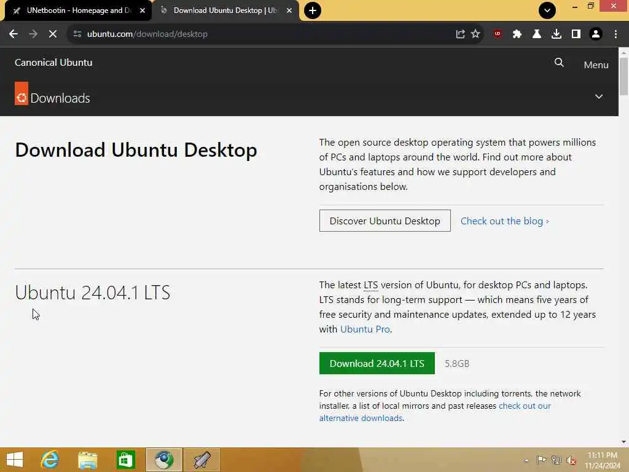Click the scrollbar down arrow
Viewport: 629px width, 472px height.
click(x=623, y=442)
